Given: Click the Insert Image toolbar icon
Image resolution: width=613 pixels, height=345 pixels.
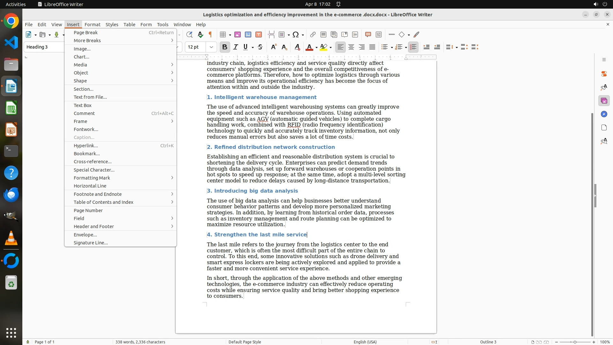Looking at the screenshot, I should click(238, 34).
